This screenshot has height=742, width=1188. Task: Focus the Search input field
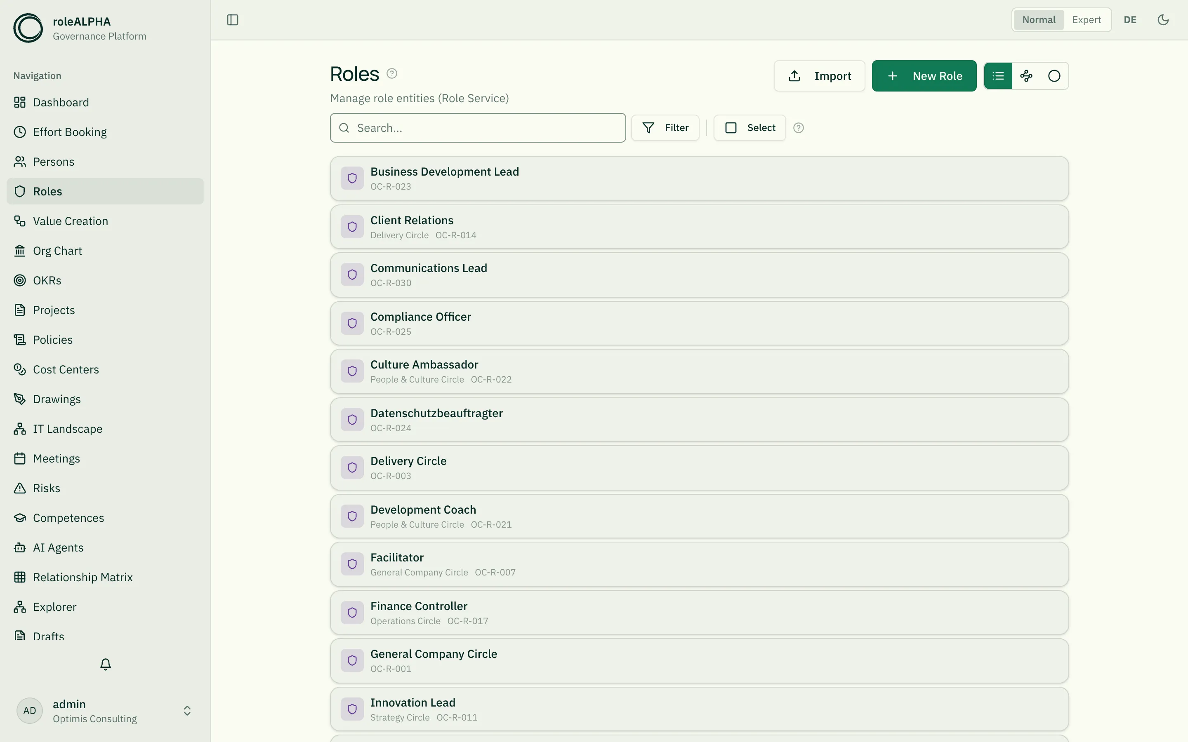tap(478, 128)
